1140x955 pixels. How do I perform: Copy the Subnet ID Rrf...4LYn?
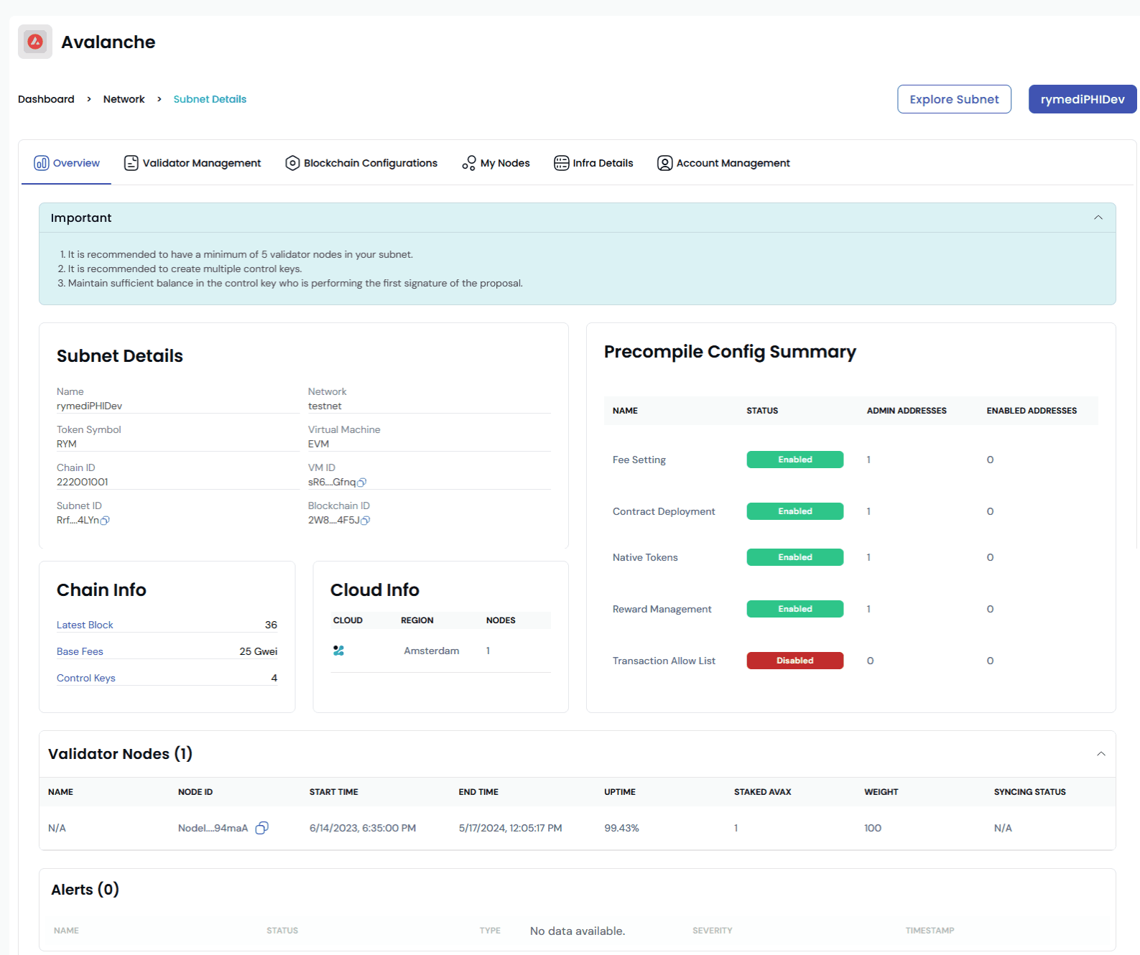105,521
